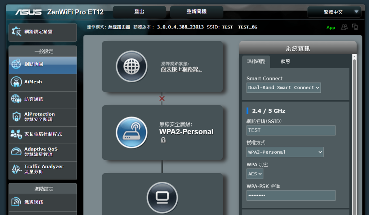The height and width of the screenshot is (215, 369).
Task: Open Adaptive QoS gauge icon
Action: pos(16,152)
